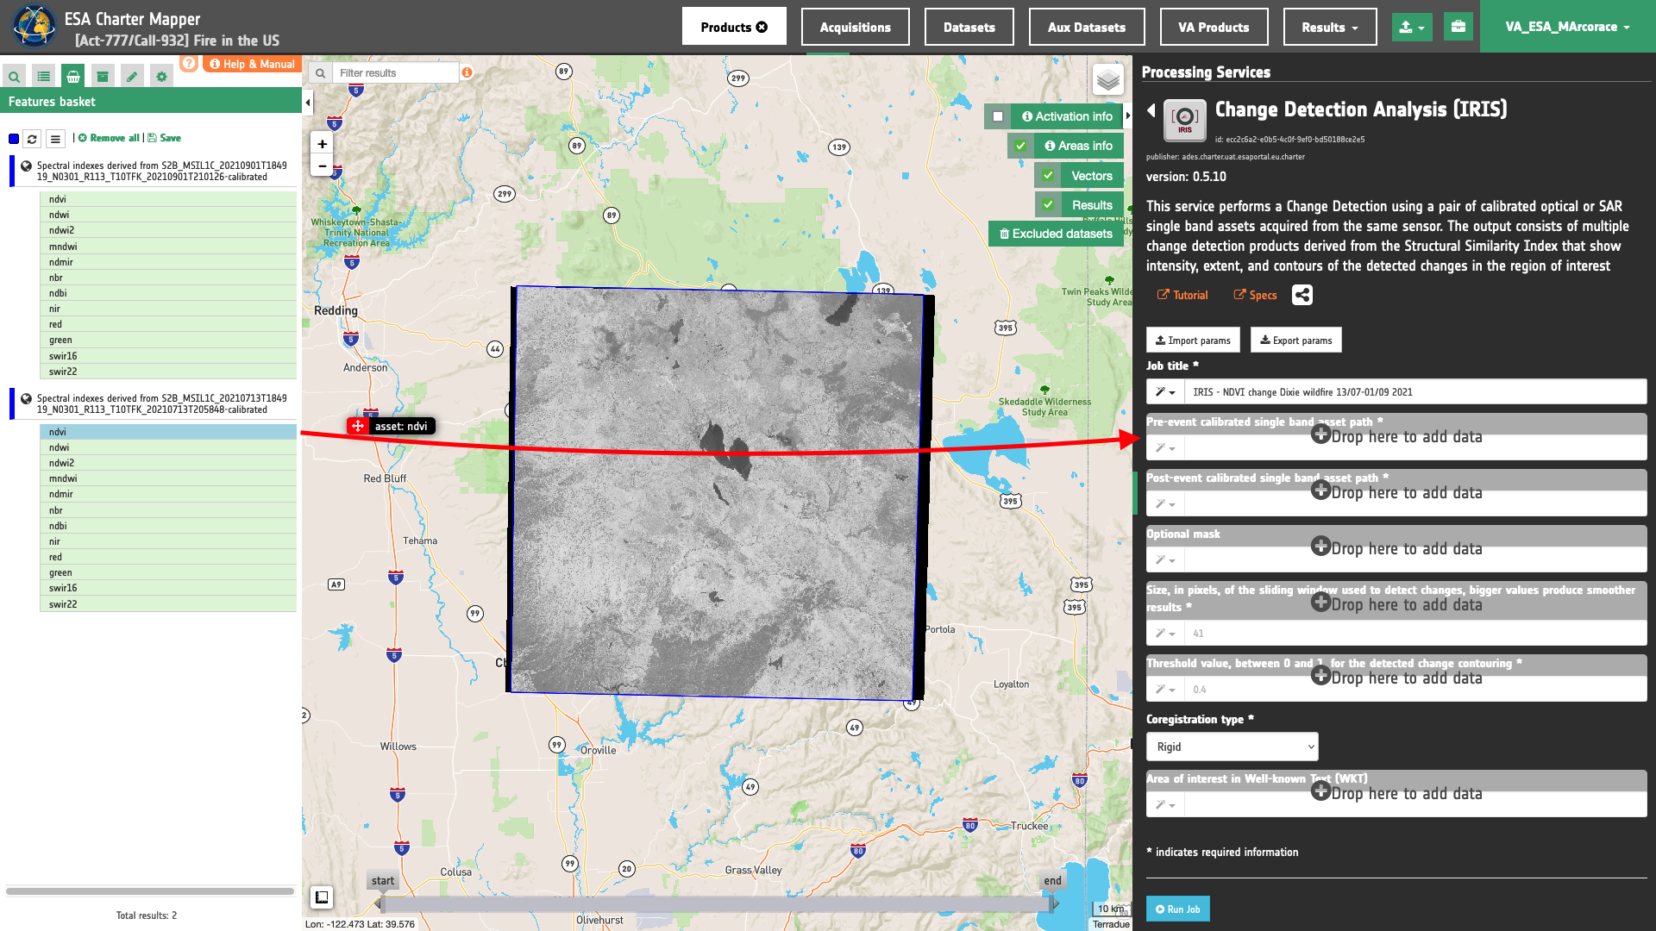1656x931 pixels.
Task: Click the globe icon of S2B 20210713 product
Action: point(27,398)
